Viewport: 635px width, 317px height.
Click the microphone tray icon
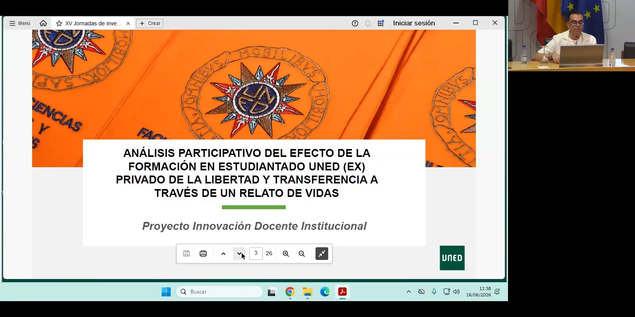434,292
